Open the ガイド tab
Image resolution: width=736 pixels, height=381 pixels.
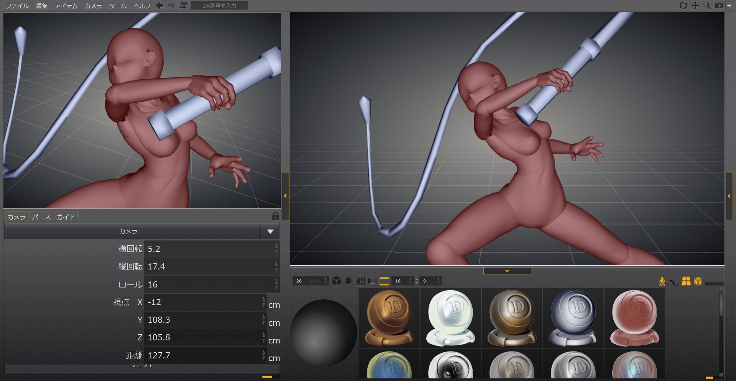coord(66,217)
